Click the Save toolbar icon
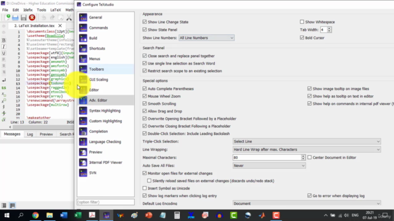This screenshot has height=221, width=394. point(23,18)
